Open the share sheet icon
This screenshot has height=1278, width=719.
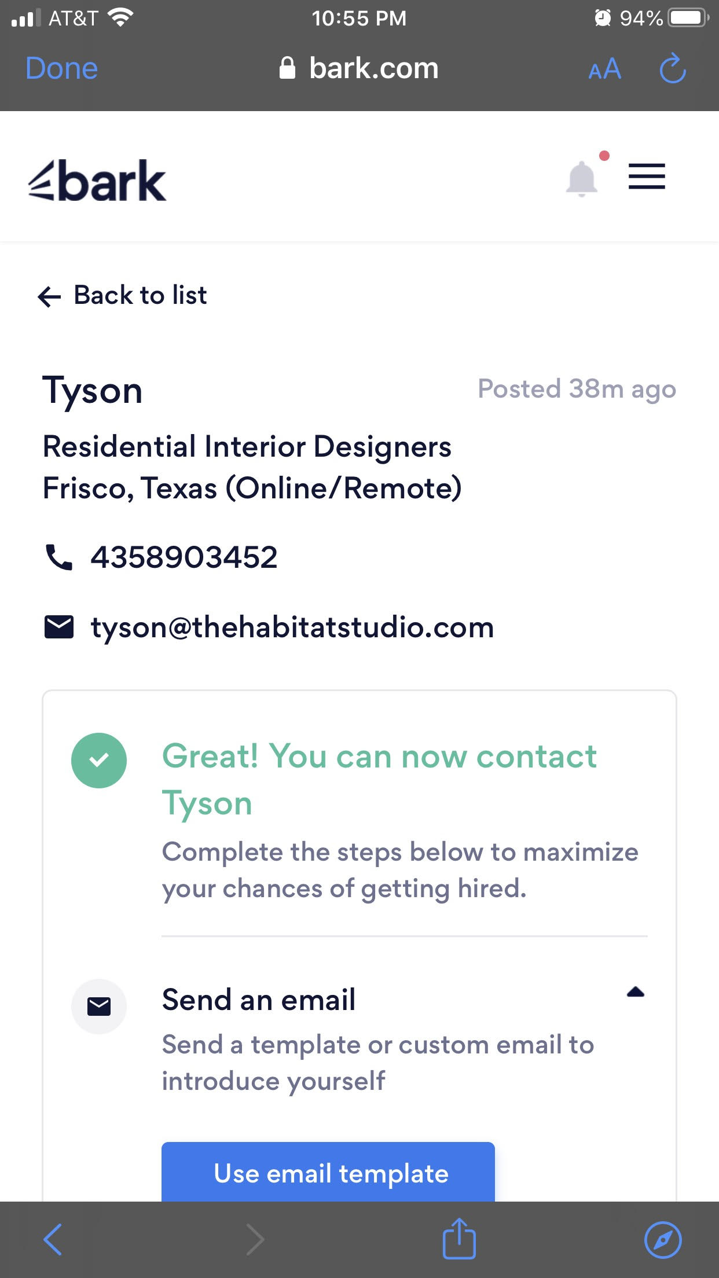pyautogui.click(x=459, y=1239)
